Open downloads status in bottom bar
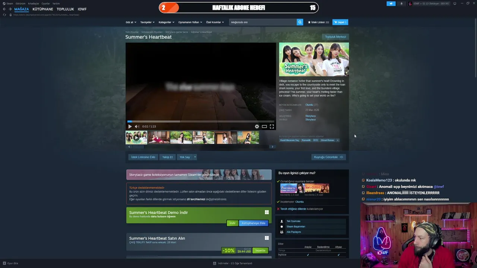The image size is (477, 268). [233, 263]
